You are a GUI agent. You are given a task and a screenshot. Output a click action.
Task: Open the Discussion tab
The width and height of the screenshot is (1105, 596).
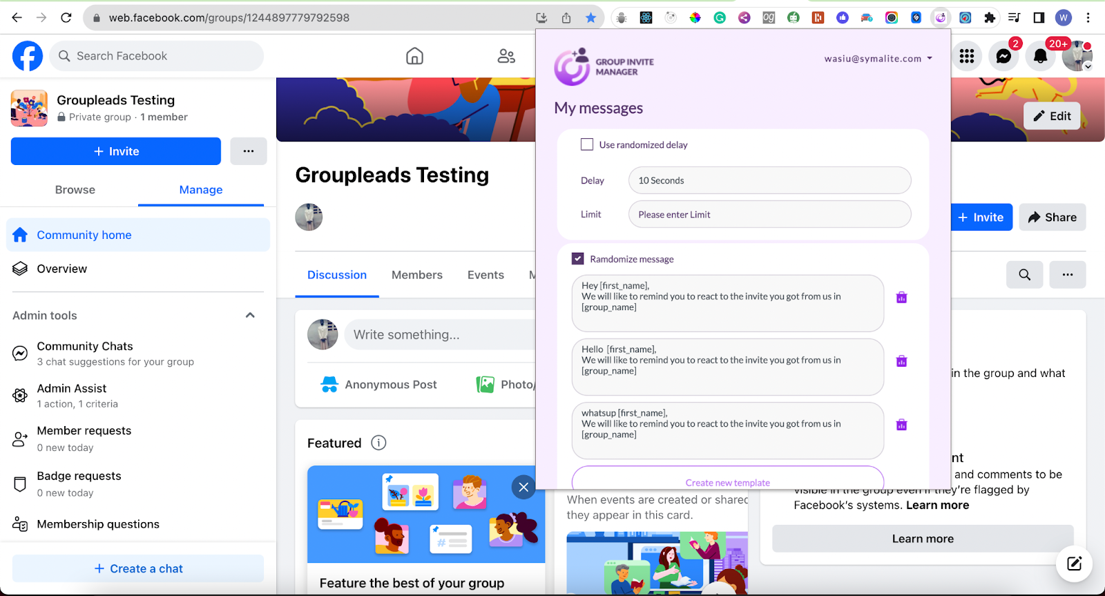tap(337, 275)
